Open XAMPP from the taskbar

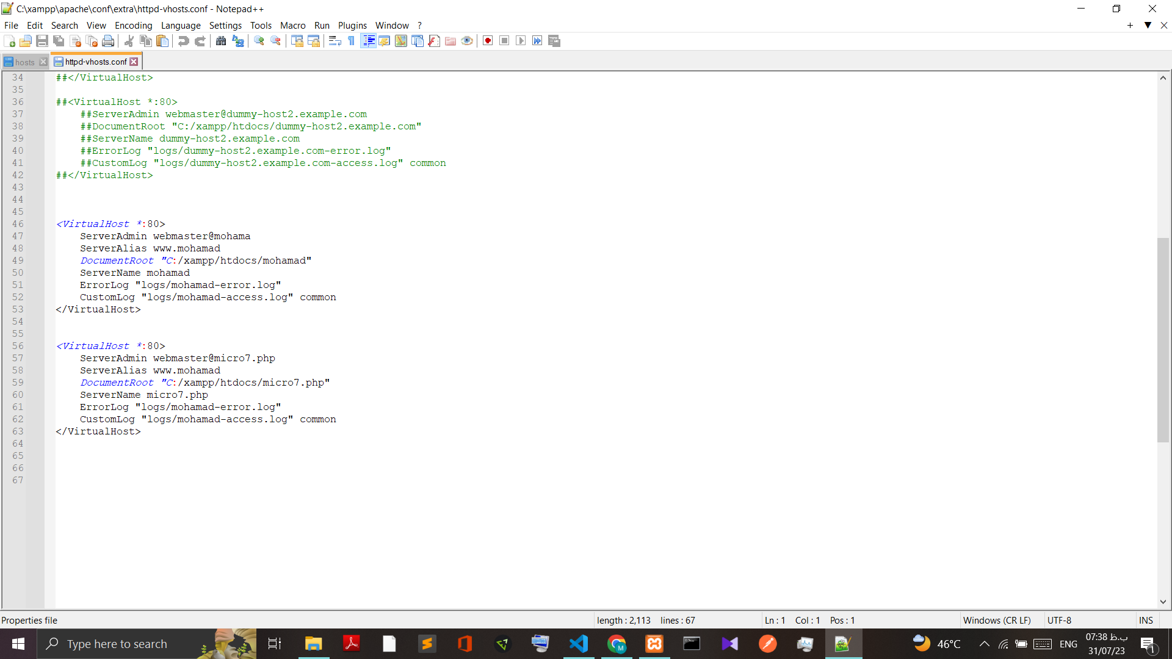pyautogui.click(x=654, y=644)
